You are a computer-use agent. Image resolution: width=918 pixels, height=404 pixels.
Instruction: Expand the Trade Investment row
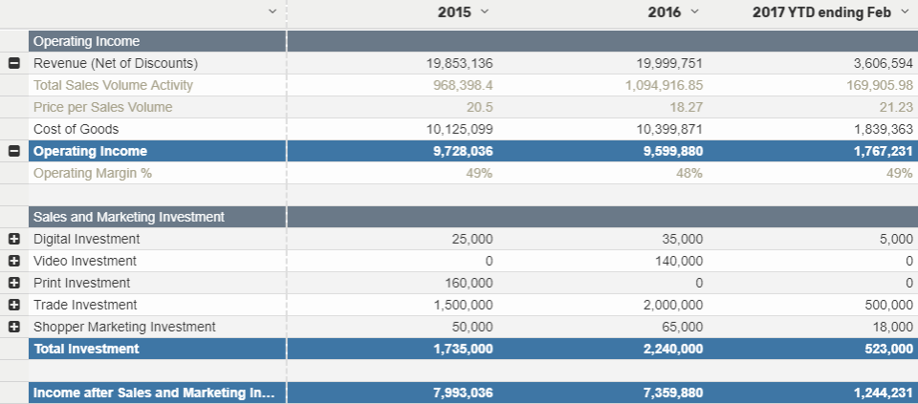14,305
